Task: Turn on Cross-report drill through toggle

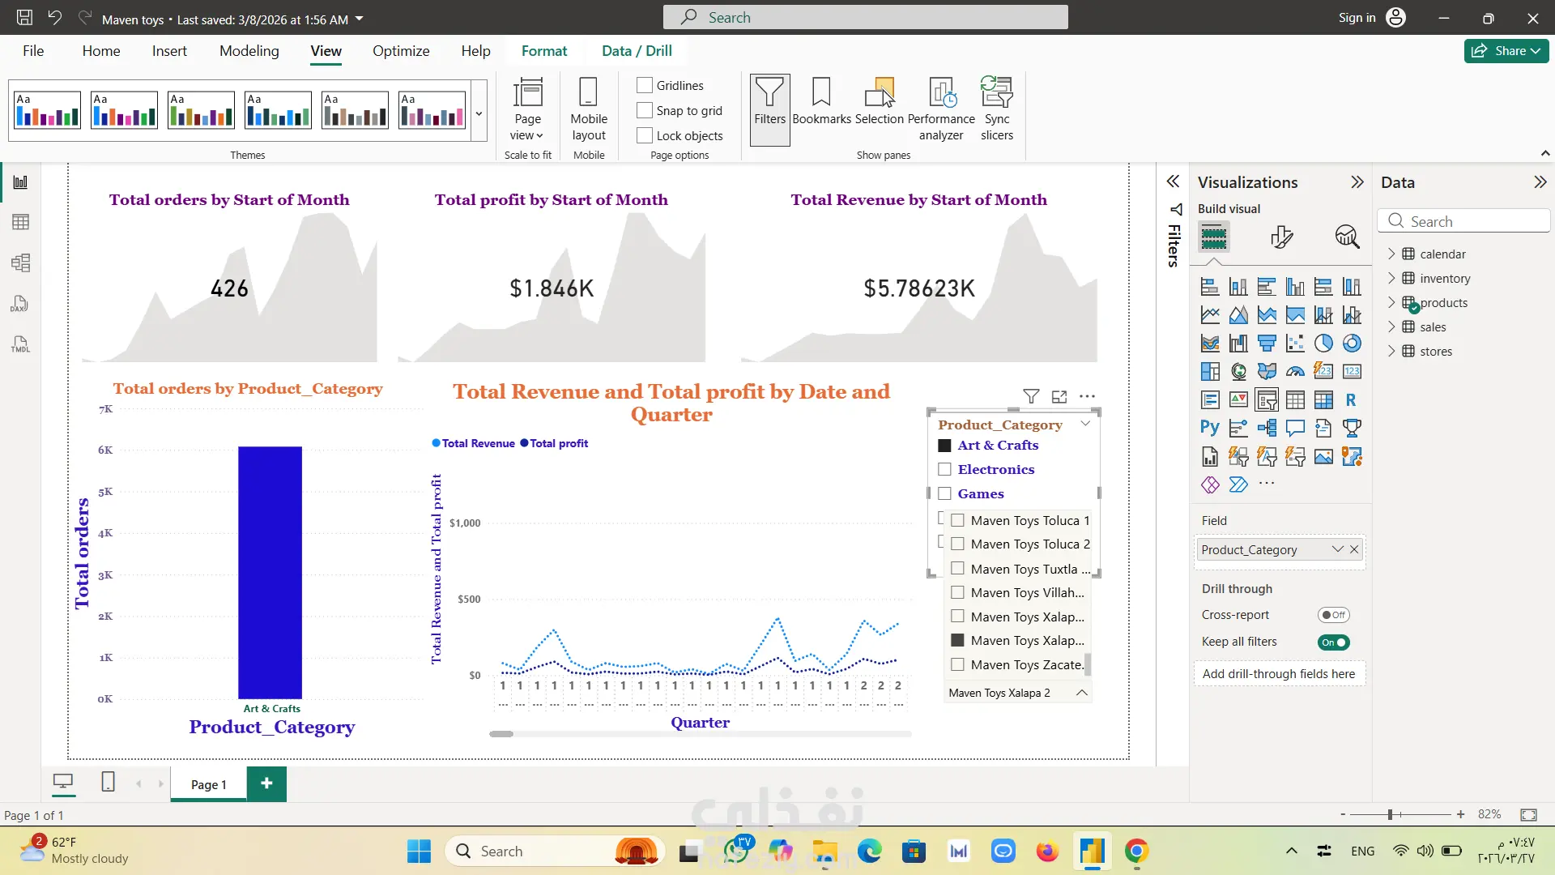Action: [x=1333, y=615]
